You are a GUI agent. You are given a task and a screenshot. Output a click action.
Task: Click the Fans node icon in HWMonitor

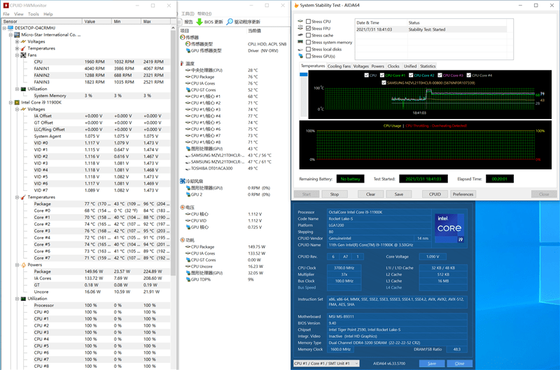23,55
